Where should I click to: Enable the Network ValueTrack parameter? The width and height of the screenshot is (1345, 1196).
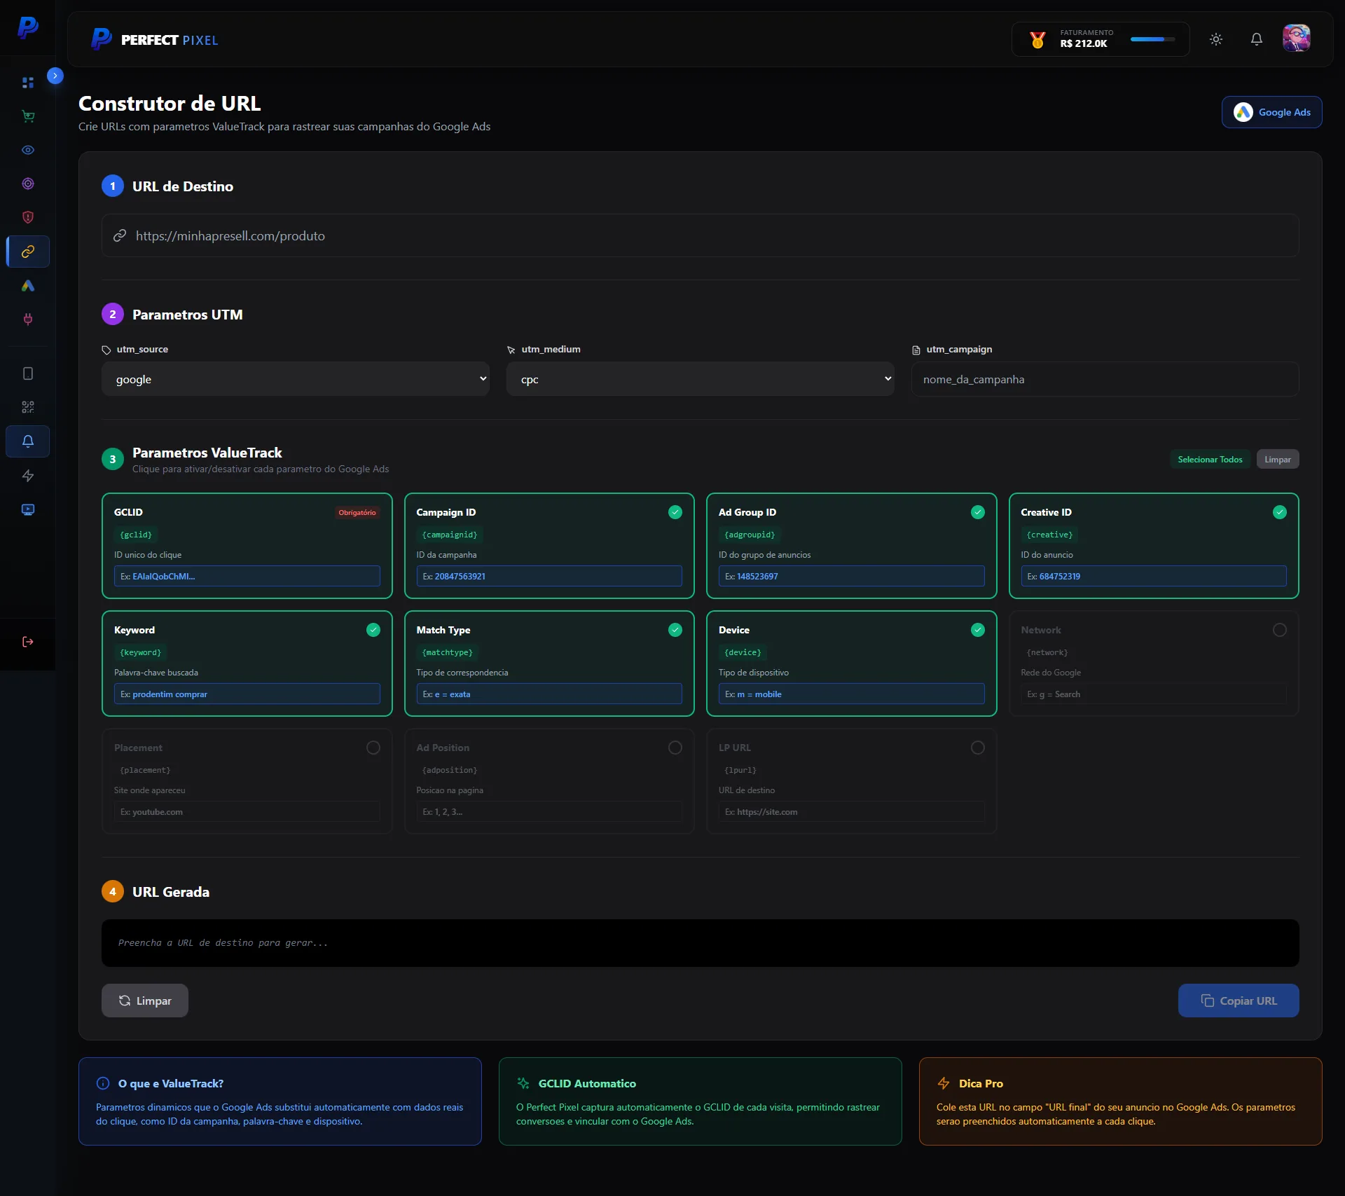tap(1279, 630)
